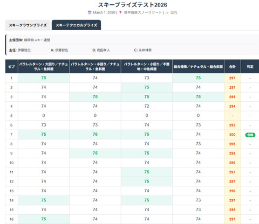Click the 主任 chief examiner name
Screen dimensions: 259x224
pyautogui.click(x=24, y=50)
